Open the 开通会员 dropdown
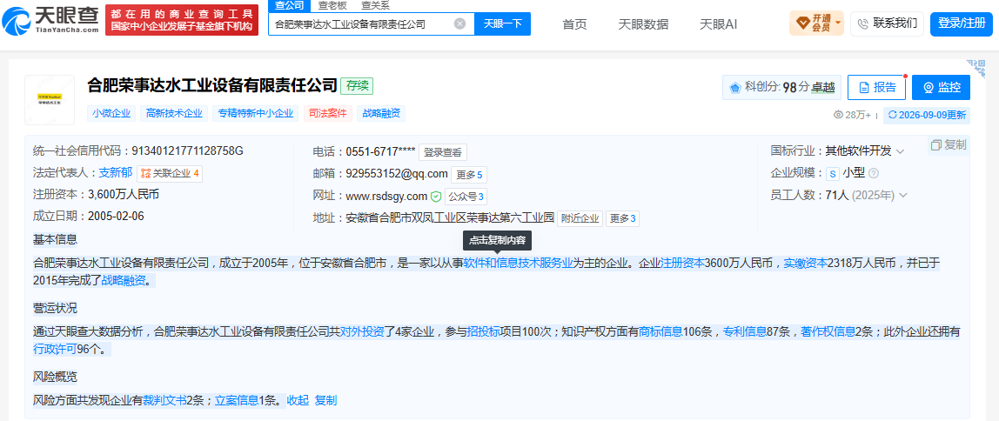The image size is (999, 421). click(816, 23)
